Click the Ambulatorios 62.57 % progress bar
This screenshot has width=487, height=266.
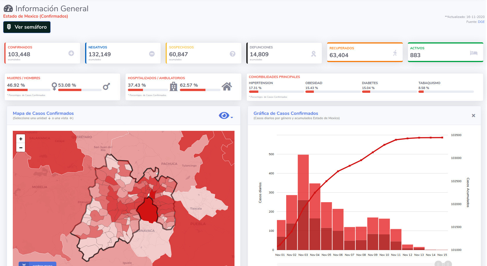[x=200, y=90]
